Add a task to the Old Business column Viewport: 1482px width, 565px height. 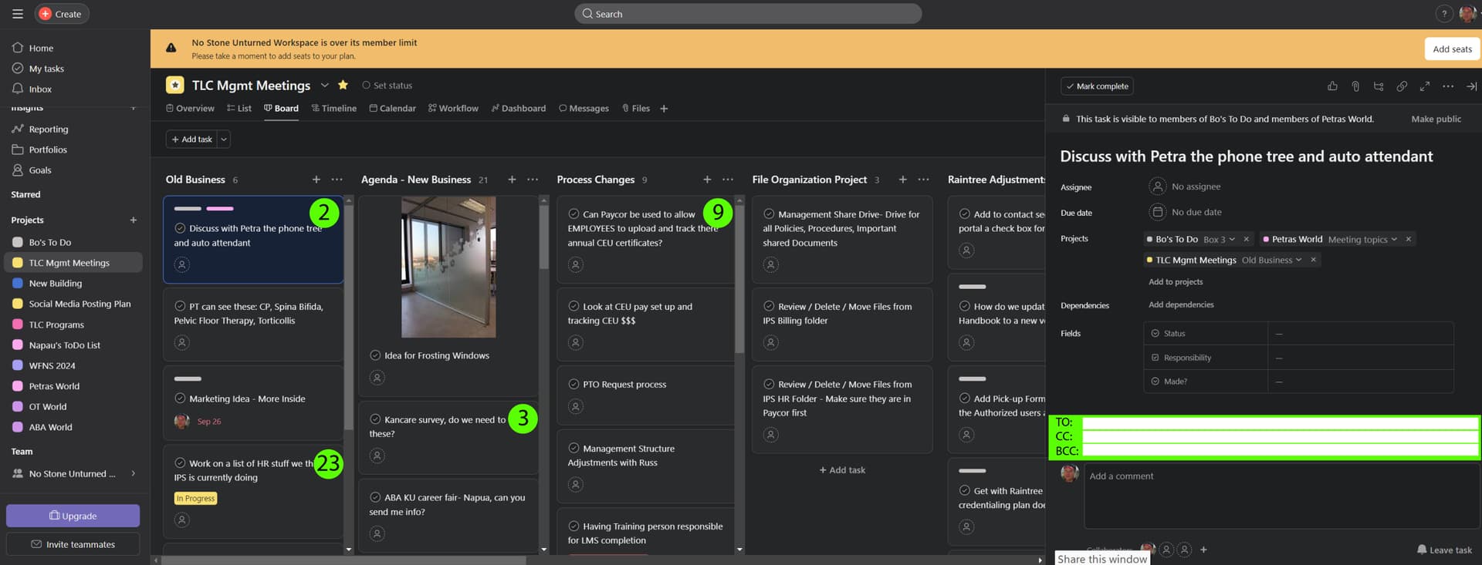tap(316, 180)
